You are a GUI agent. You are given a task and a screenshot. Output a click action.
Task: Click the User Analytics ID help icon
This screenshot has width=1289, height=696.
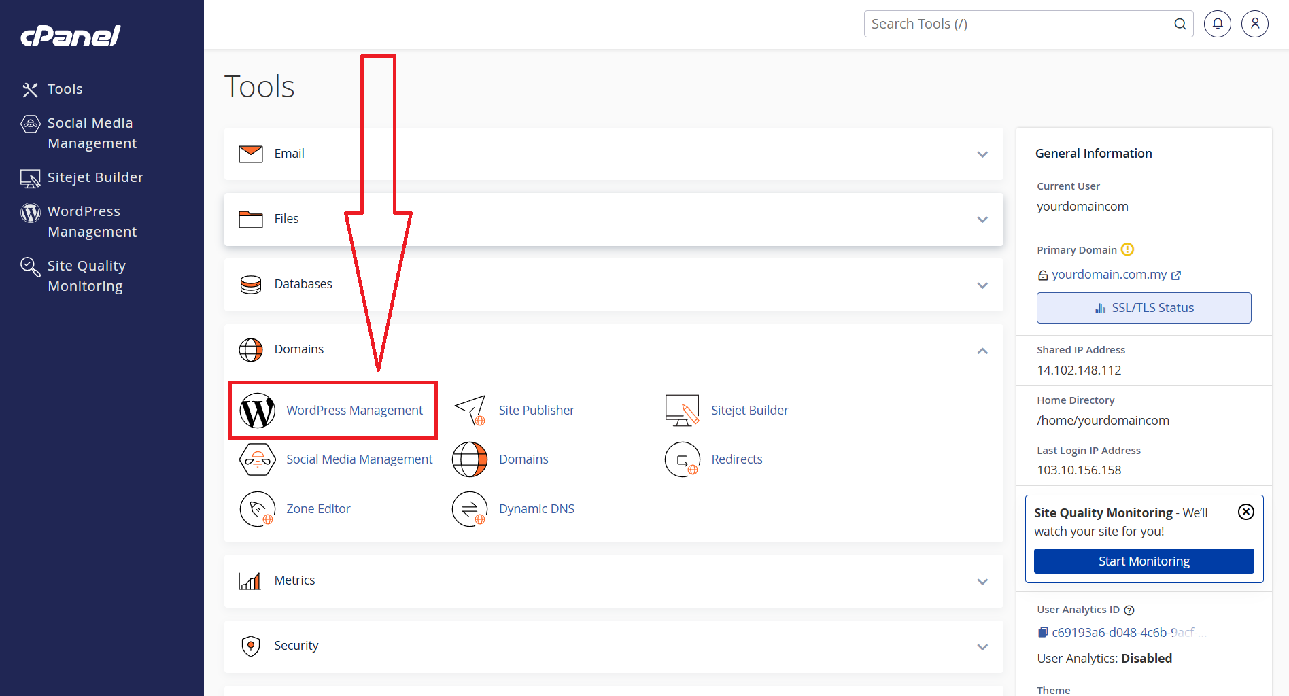(x=1129, y=610)
